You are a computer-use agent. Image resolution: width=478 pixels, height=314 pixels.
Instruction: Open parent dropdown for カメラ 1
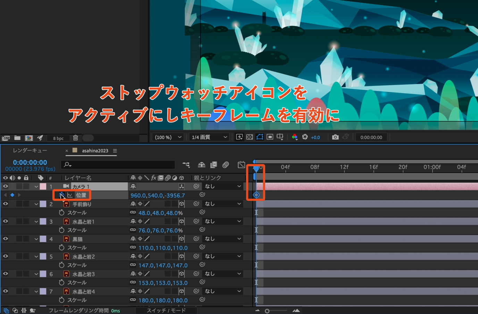pyautogui.click(x=223, y=186)
